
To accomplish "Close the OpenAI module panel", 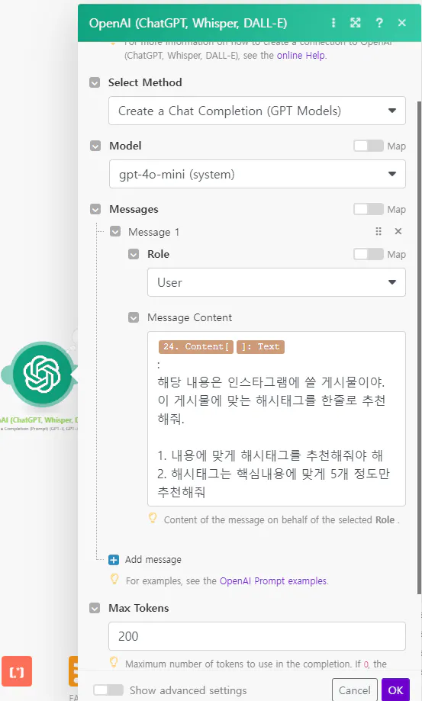I will [x=402, y=23].
